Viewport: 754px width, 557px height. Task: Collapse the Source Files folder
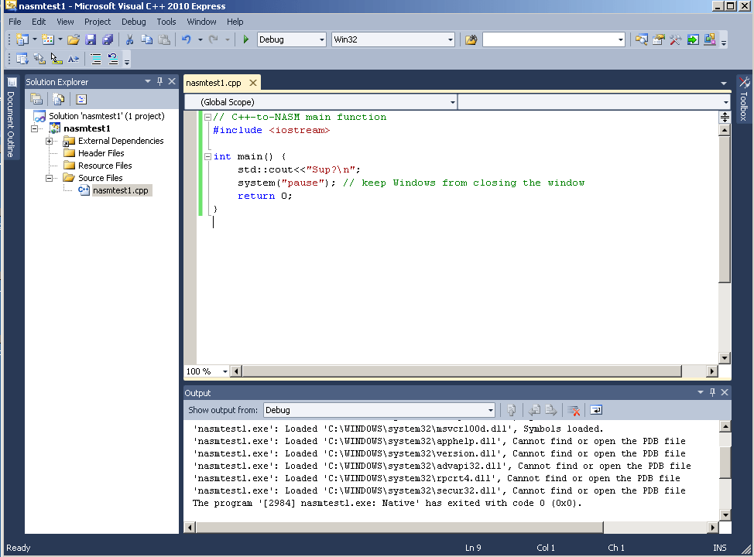point(49,177)
